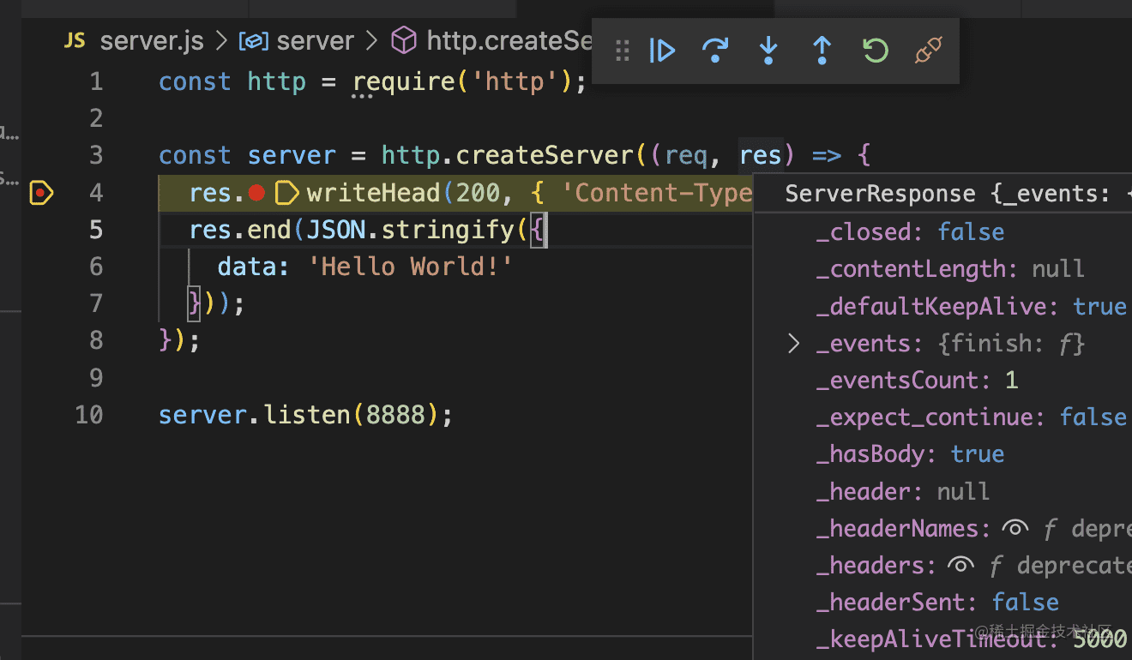Open server.js breadcrumb item
Viewport: 1132px width, 660px height.
click(x=152, y=40)
